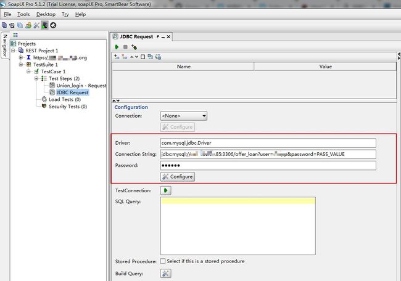The height and width of the screenshot is (281, 401).
Task: Remove property with the red X icon
Action: [x=124, y=57]
